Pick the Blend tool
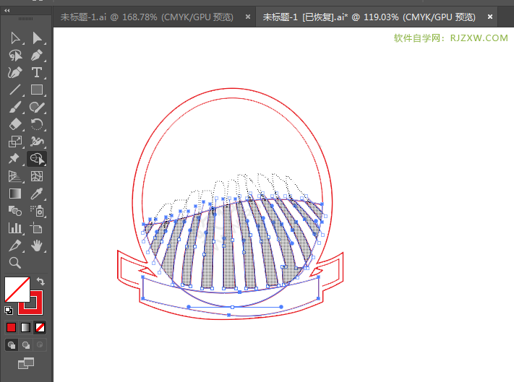514x382 pixels. (15, 211)
